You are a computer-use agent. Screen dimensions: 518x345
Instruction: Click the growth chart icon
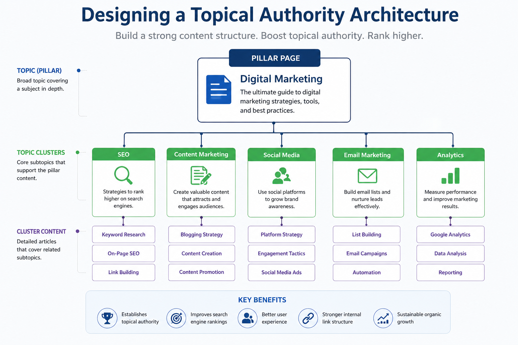383,318
